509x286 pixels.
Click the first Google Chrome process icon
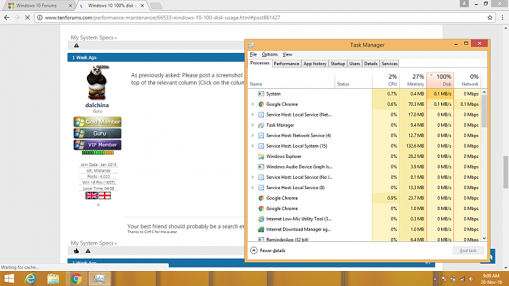coord(261,104)
